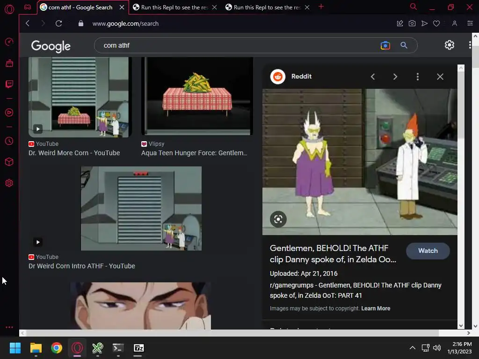Open Google Chrome from taskbar
479x359 pixels.
pyautogui.click(x=57, y=348)
